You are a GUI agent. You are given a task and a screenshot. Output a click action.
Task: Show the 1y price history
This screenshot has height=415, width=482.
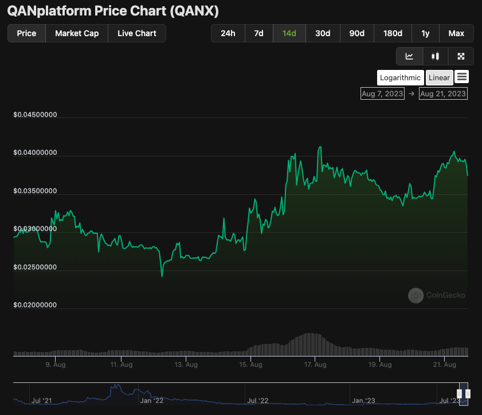tap(425, 33)
